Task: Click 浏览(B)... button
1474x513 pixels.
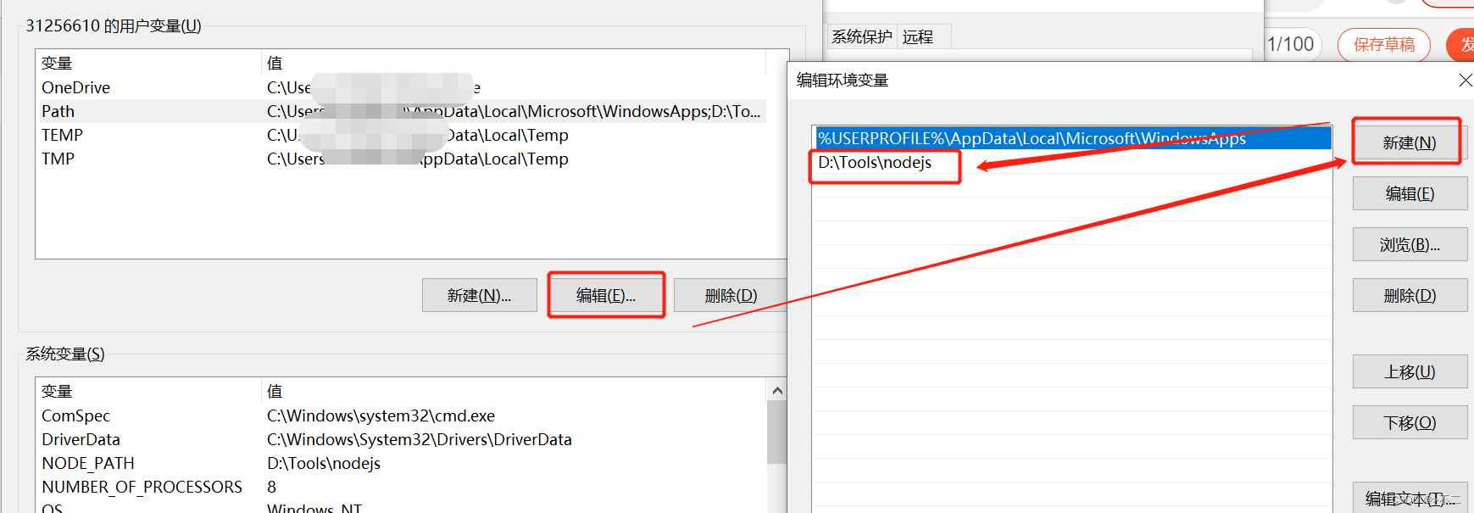Action: click(x=1410, y=244)
